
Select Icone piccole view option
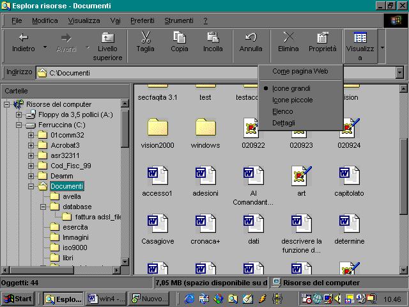pyautogui.click(x=300, y=100)
